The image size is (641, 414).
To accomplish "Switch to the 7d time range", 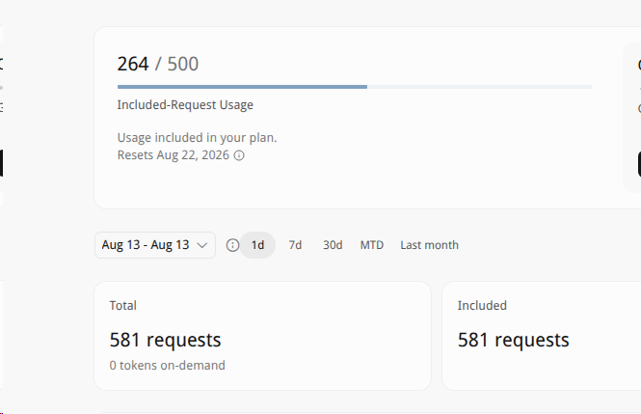I will [295, 245].
